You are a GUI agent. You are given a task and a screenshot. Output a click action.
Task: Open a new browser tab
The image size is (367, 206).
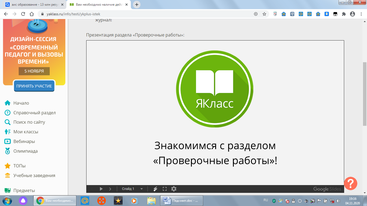click(x=137, y=5)
